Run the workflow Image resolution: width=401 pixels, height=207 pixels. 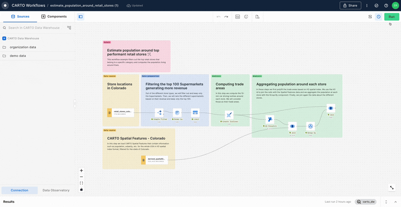[391, 17]
